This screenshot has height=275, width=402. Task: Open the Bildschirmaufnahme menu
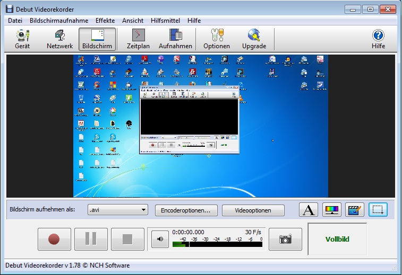tap(59, 21)
